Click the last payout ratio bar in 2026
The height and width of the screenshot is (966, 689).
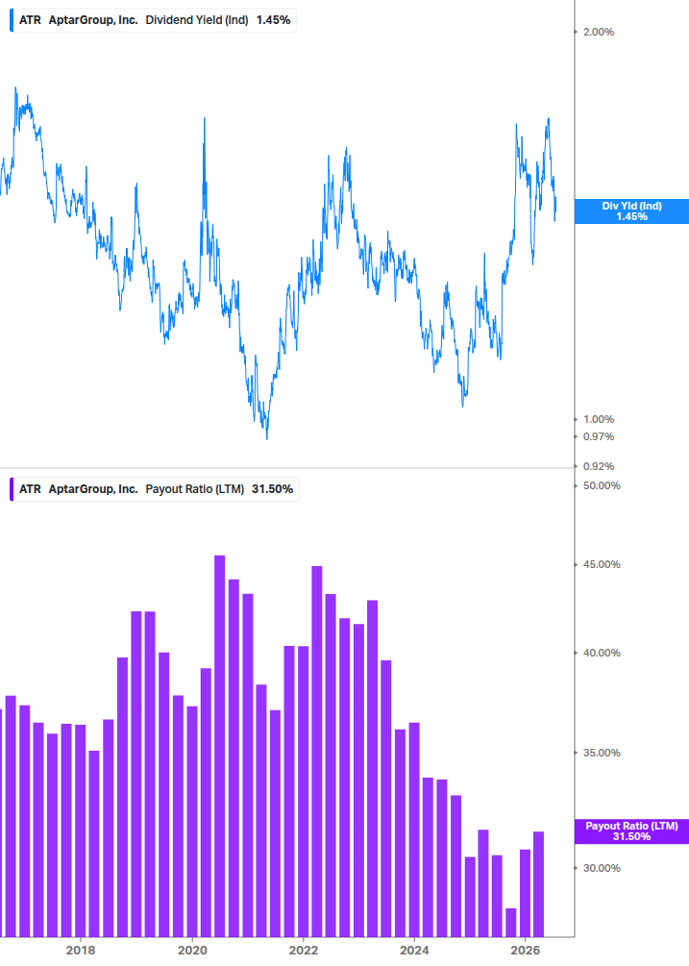538,884
